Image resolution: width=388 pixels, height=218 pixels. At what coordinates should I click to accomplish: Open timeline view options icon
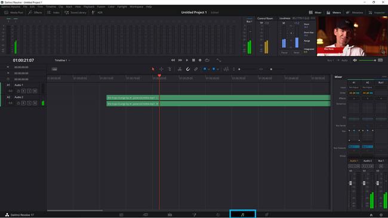54,69
